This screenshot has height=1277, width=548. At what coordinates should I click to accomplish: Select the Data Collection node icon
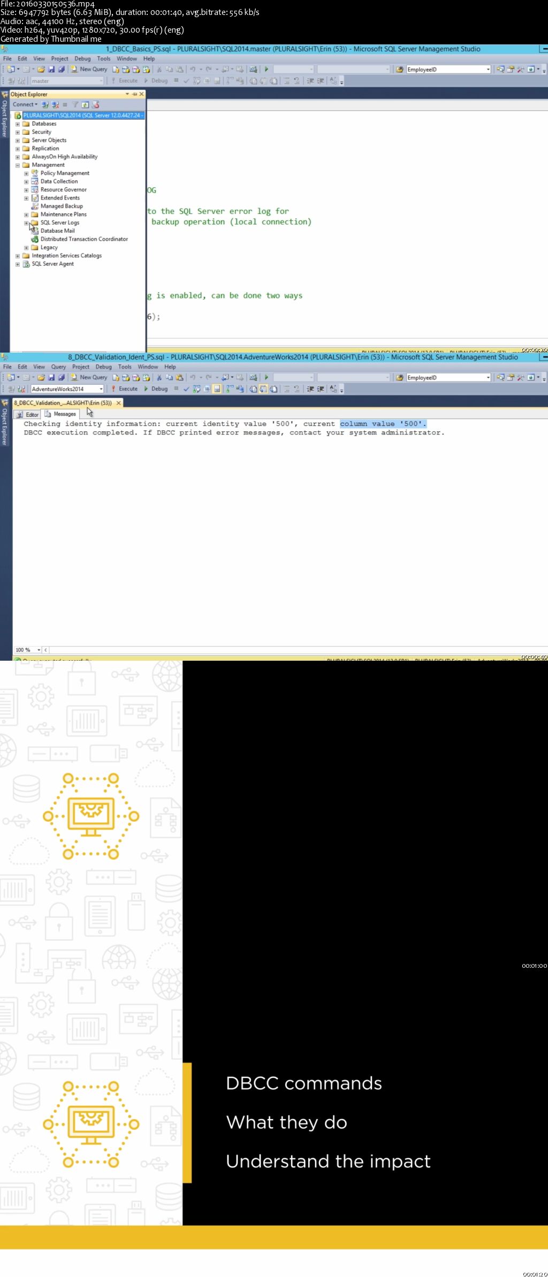(35, 181)
